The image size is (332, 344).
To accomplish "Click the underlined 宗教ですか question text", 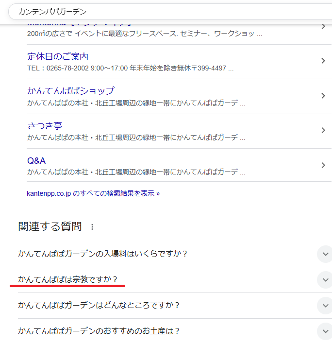I will coord(68,280).
